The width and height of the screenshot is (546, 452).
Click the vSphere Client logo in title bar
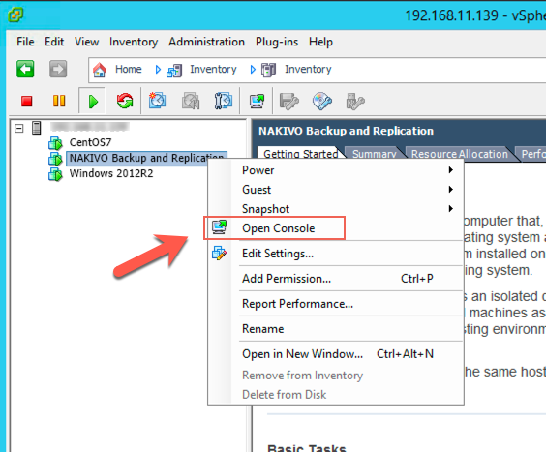15,15
